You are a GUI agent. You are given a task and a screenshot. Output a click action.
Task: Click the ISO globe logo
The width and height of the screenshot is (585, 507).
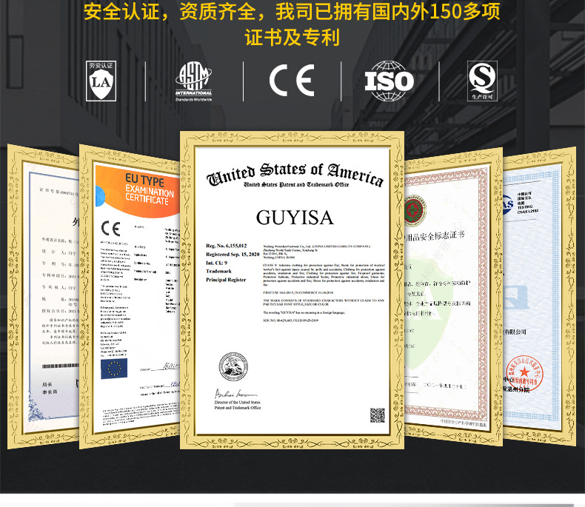click(389, 81)
